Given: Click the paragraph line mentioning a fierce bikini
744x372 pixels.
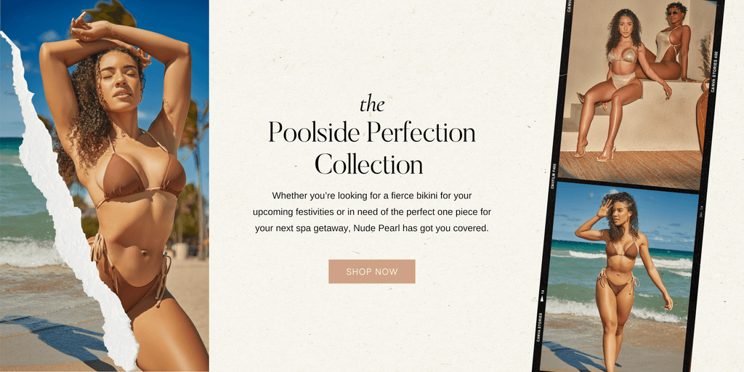Looking at the screenshot, I should tap(371, 195).
